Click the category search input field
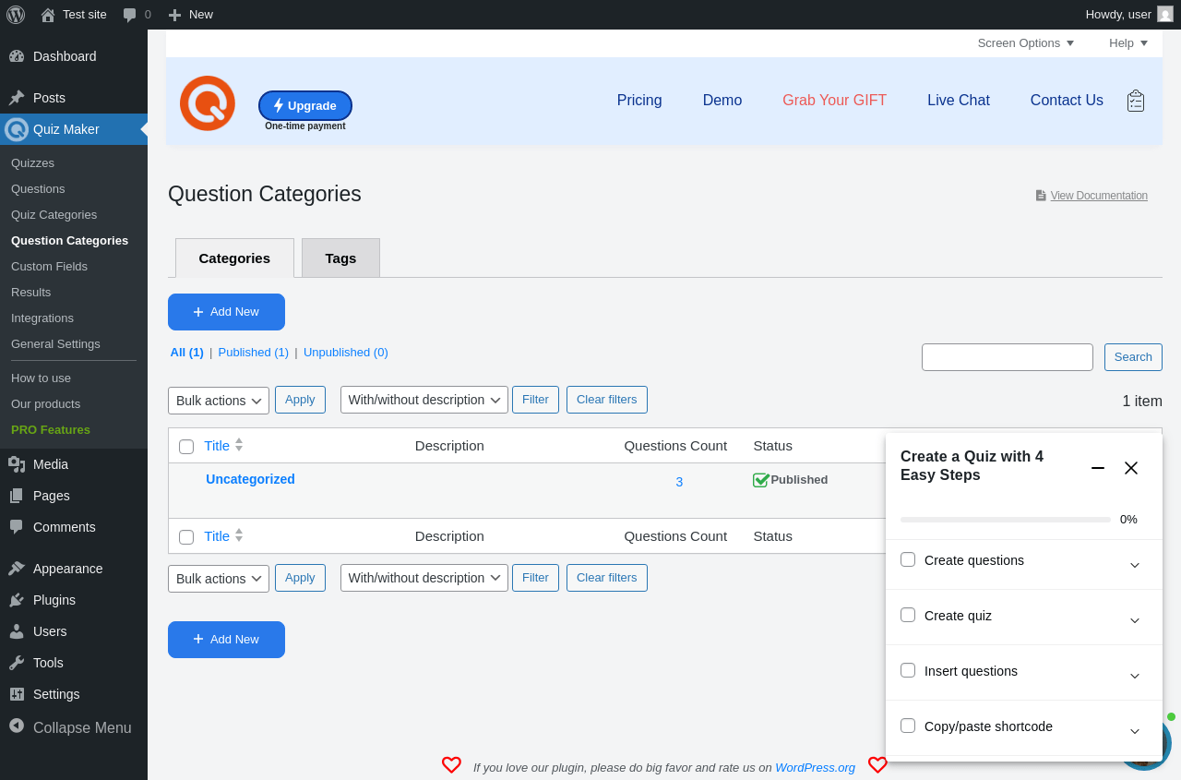 click(x=1008, y=357)
